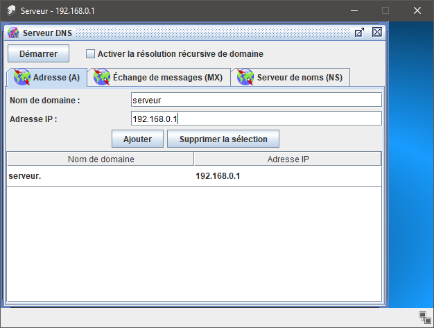Screen dimensions: 434x328
Task: Close the Serveur DNS internal panel
Action: [377, 32]
